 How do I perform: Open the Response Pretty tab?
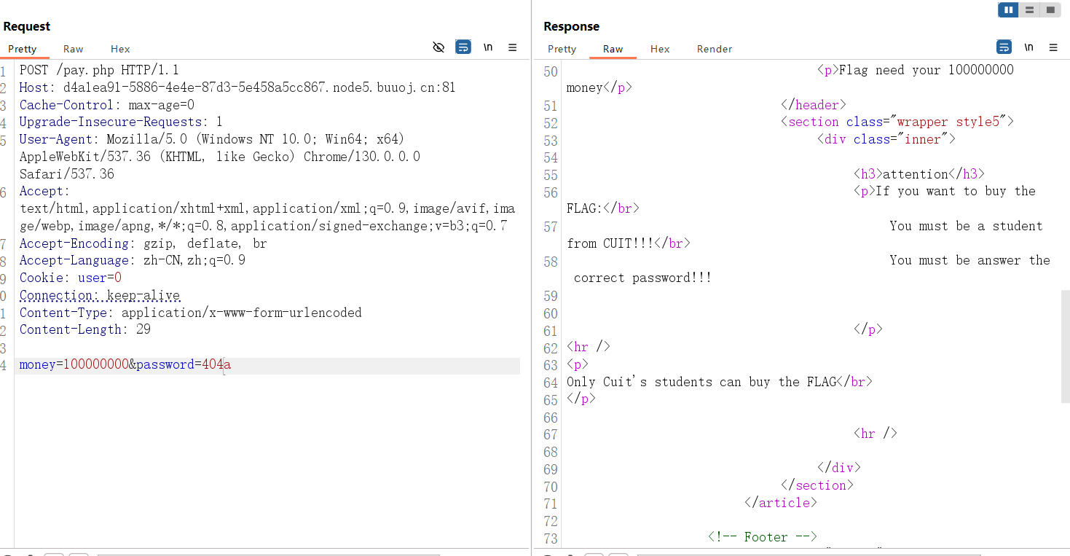562,49
